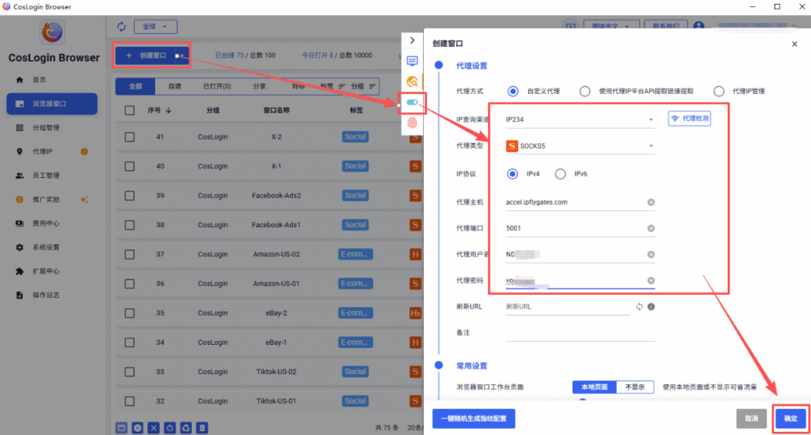Select the 使用代理IP平台API提取链接提取 radio button
The image size is (811, 435).
click(x=584, y=91)
